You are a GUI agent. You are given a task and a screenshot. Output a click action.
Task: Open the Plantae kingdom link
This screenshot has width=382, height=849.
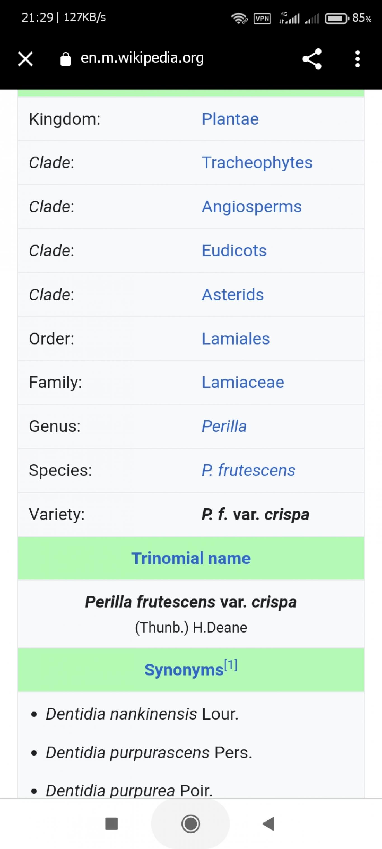pyautogui.click(x=230, y=119)
